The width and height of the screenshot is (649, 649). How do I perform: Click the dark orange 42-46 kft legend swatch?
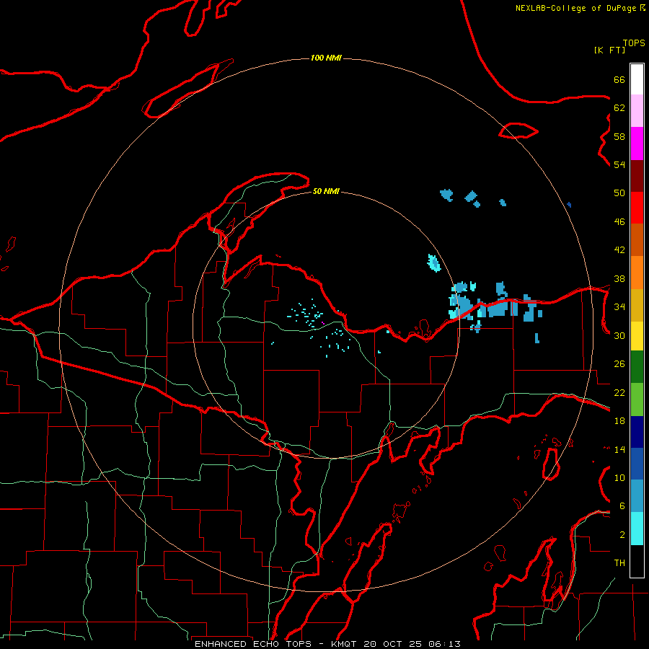[637, 239]
